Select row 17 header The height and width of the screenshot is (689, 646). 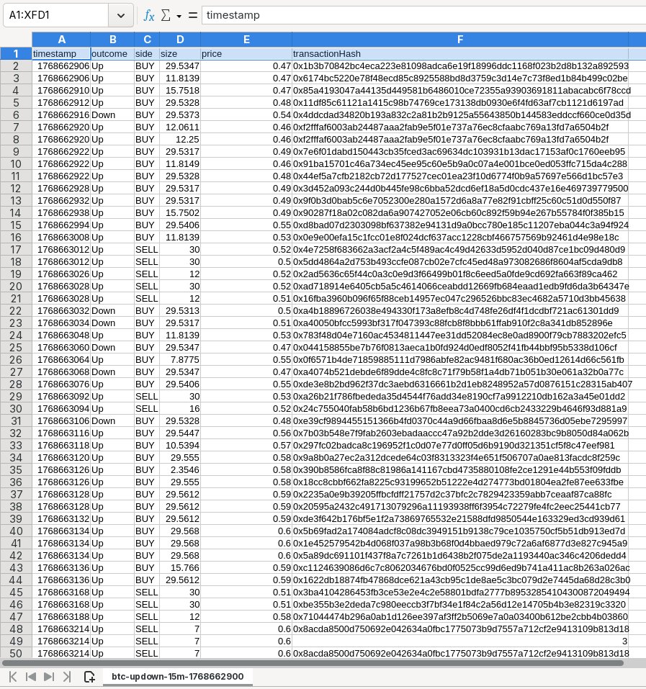pyautogui.click(x=16, y=250)
